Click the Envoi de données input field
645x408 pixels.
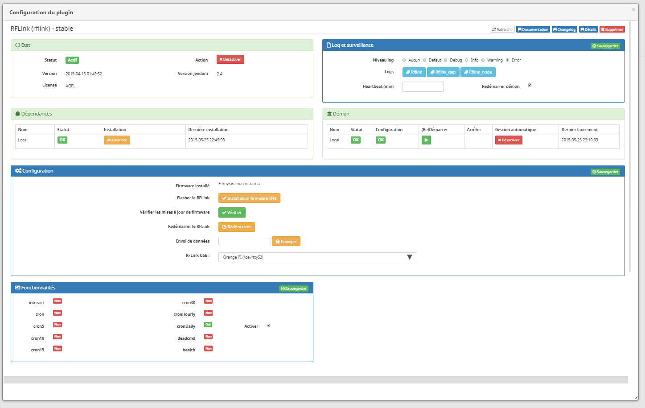[244, 241]
